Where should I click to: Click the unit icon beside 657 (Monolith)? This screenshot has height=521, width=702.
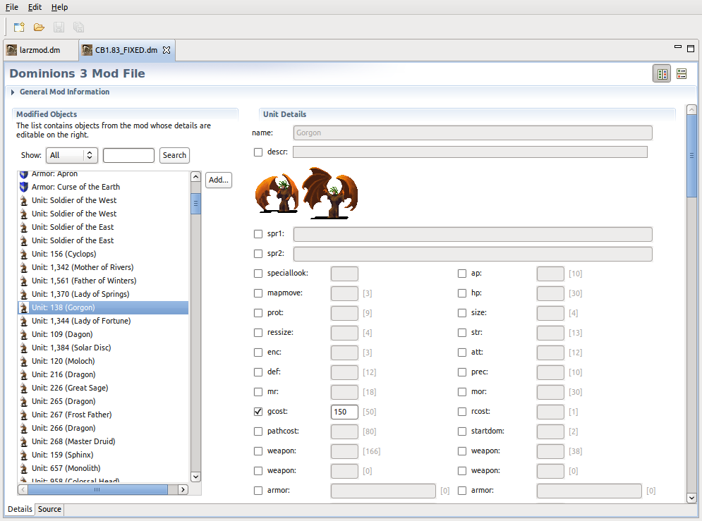tap(24, 469)
